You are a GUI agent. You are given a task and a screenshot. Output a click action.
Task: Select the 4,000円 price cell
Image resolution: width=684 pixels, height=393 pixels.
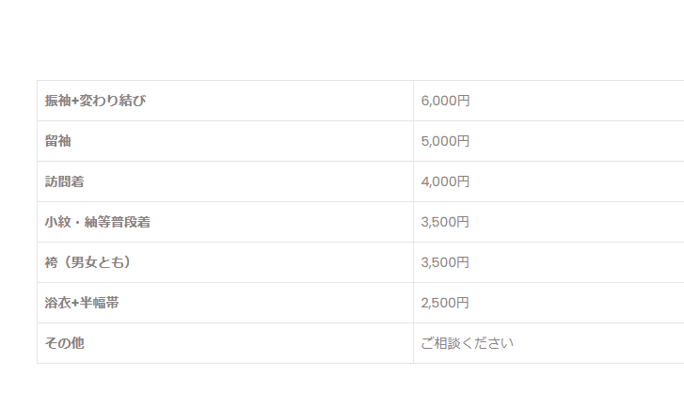(x=445, y=181)
